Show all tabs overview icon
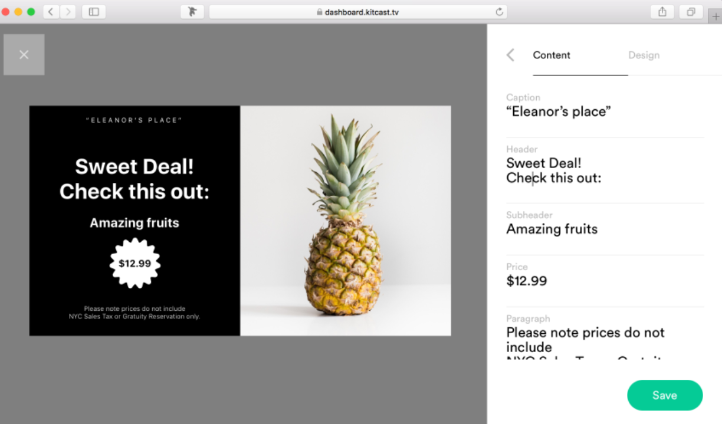Image resolution: width=722 pixels, height=424 pixels. (691, 12)
